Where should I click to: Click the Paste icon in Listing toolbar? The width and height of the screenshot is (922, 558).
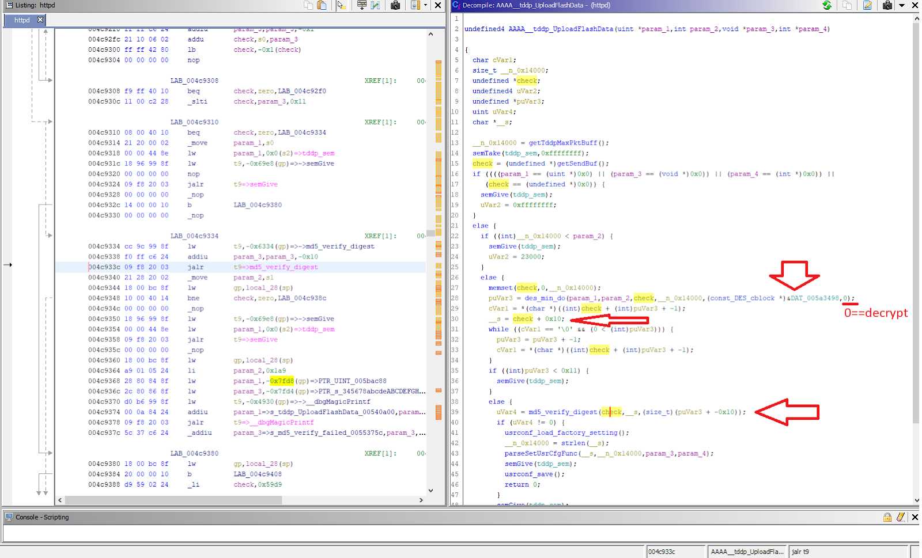click(x=322, y=5)
